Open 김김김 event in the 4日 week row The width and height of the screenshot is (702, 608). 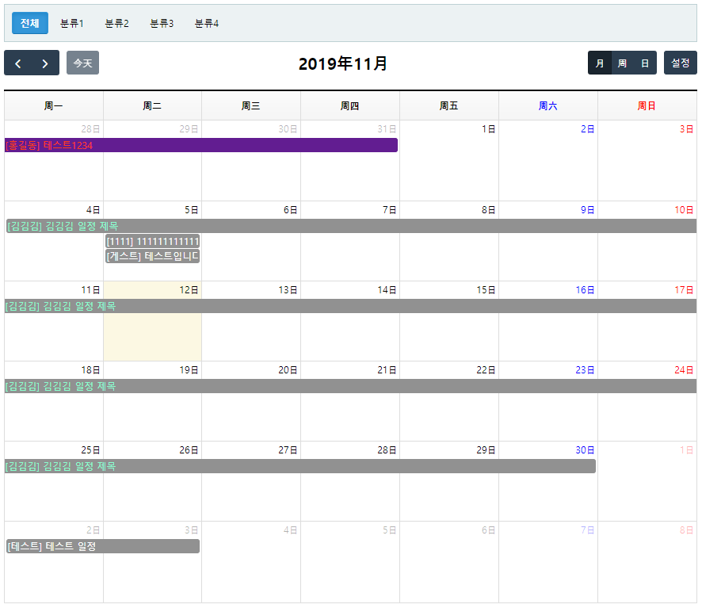350,226
